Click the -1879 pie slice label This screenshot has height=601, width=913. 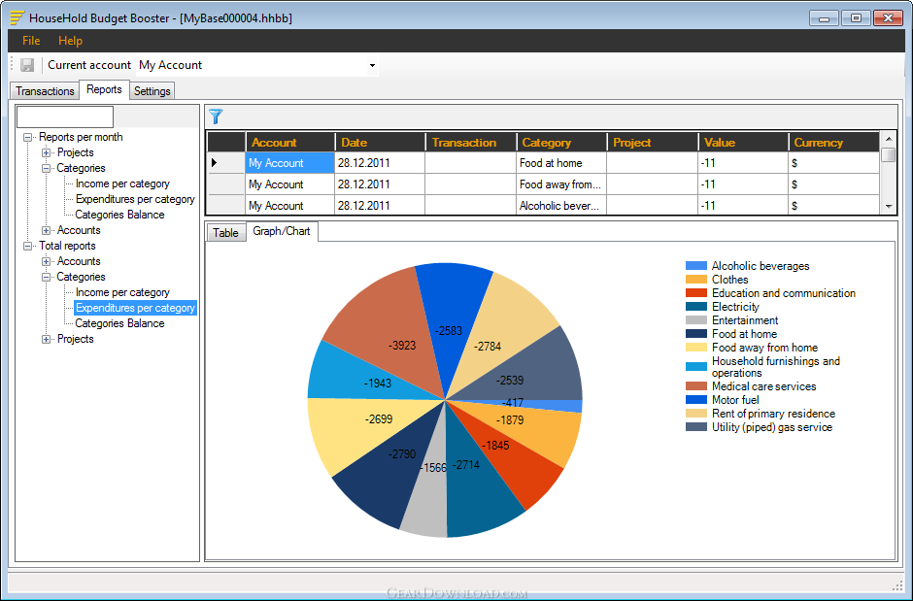click(510, 420)
